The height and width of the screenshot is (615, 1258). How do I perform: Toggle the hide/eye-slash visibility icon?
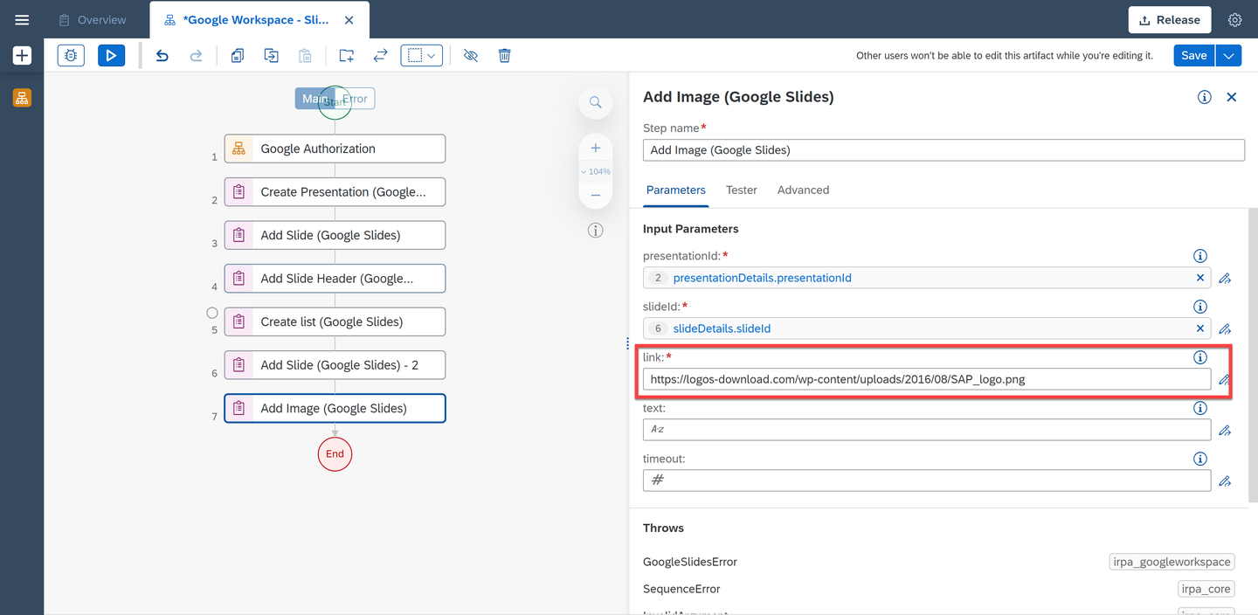tap(471, 56)
